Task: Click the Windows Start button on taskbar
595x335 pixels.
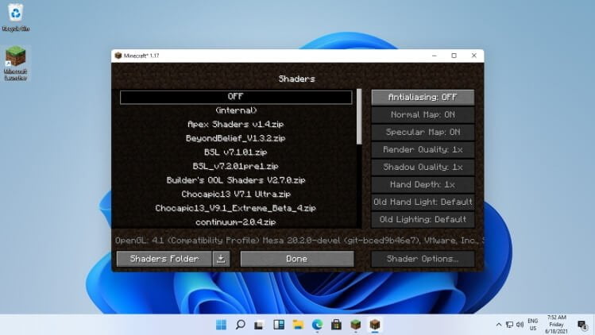Action: (221, 325)
